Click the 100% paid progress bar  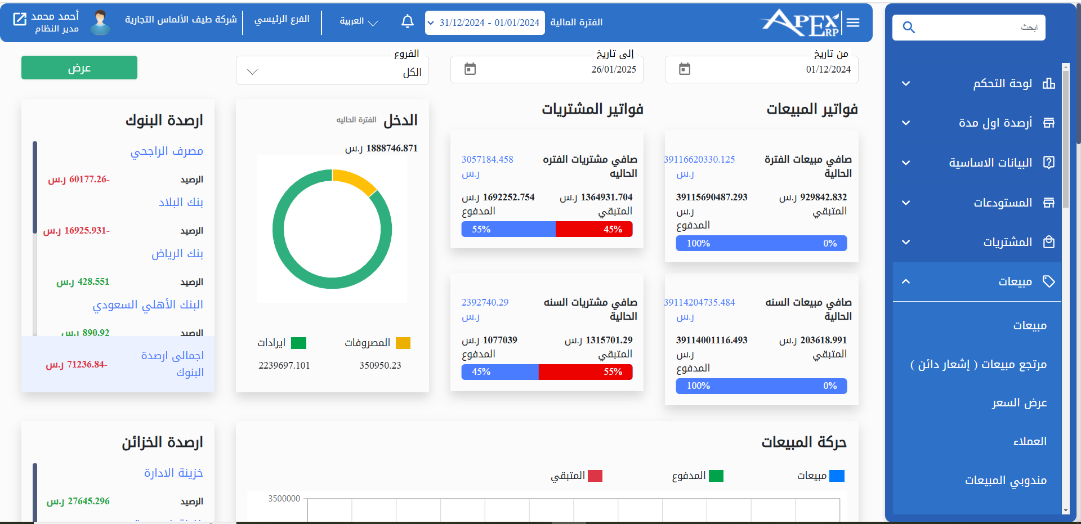(698, 243)
